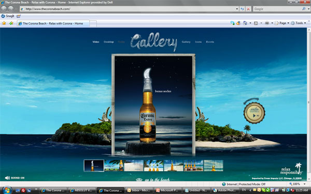Viewport: 311px width, 194px height.
Task: Click the Protected Mode status text
Action: 246,184
